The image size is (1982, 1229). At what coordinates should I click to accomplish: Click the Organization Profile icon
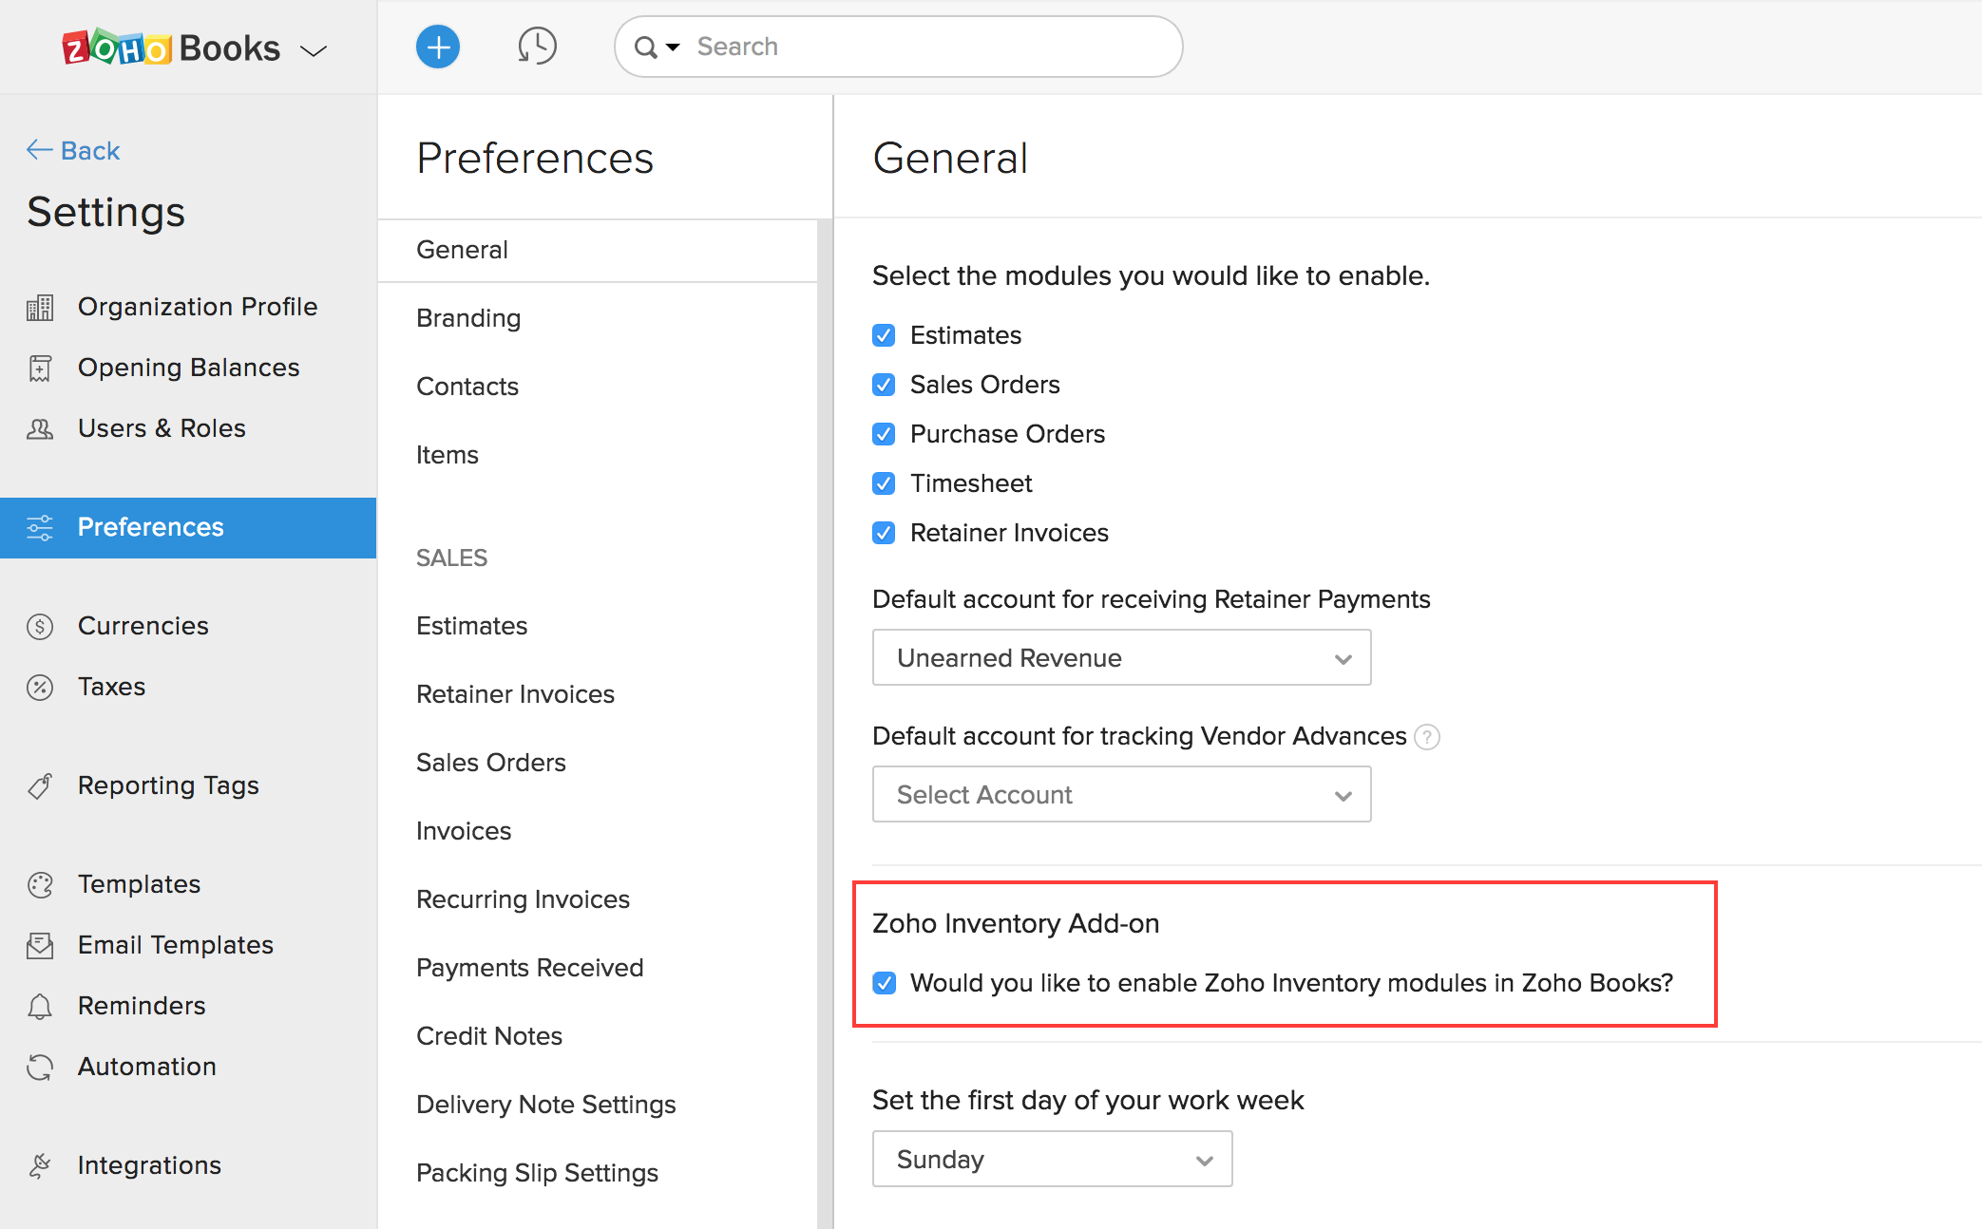click(38, 308)
